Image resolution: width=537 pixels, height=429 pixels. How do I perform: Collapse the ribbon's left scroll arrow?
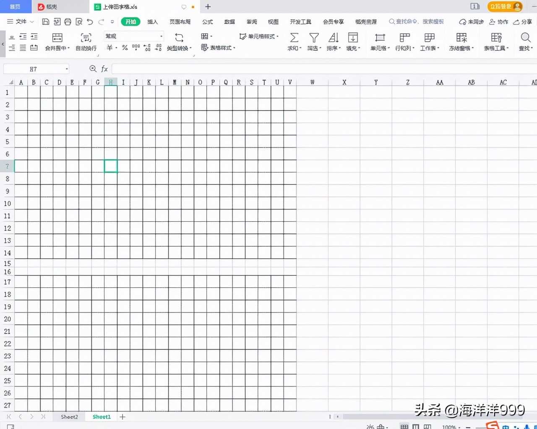(3, 44)
